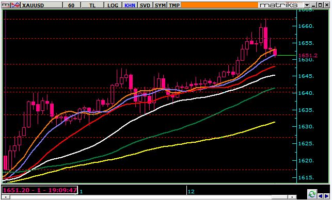
Task: Click the scrollbar right arrow button
Action: [x=292, y=197]
